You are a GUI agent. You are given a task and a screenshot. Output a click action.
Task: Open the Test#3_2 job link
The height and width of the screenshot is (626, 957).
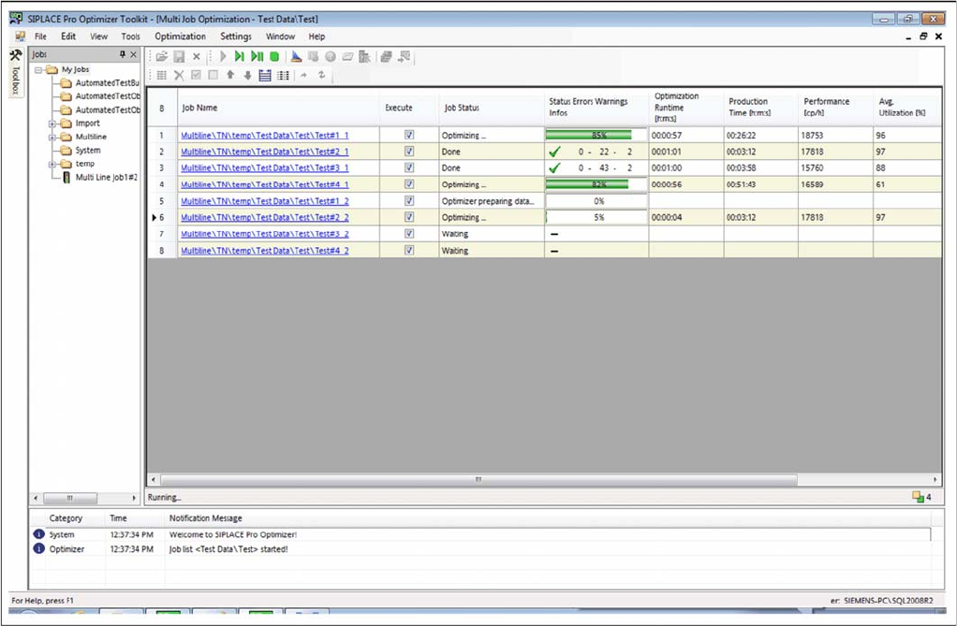click(264, 234)
